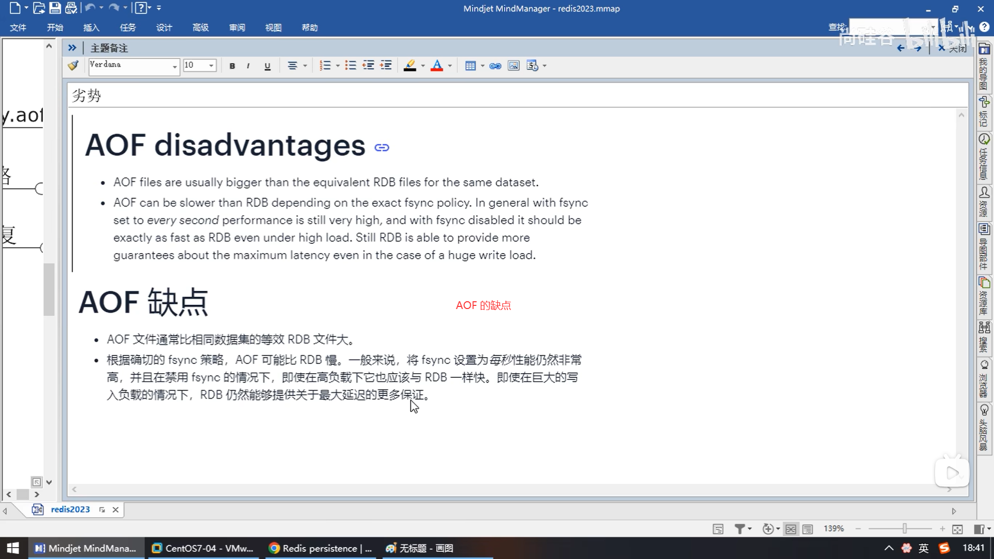Screen dimensions: 994x559
Task: Click the zoom slider handle
Action: click(x=904, y=528)
